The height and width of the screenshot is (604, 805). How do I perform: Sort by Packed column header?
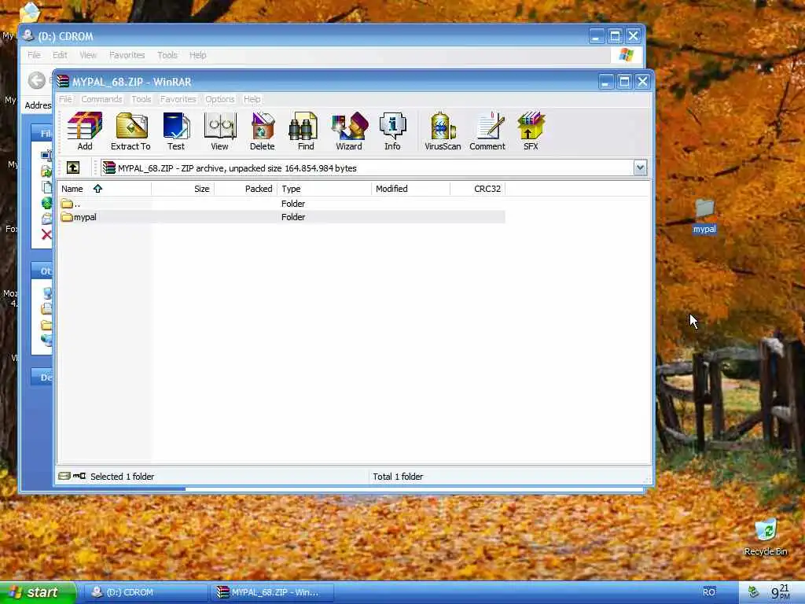tap(245, 189)
